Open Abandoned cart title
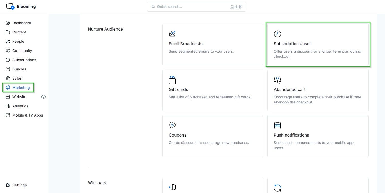Screen dimensions: 385x193 (x=290, y=89)
